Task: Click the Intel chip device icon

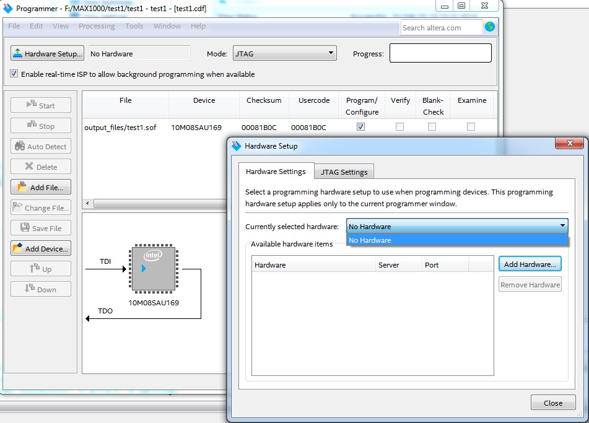Action: click(153, 269)
